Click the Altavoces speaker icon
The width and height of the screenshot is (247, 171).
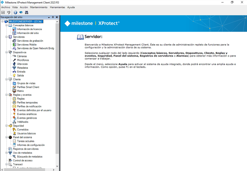tap(14, 64)
